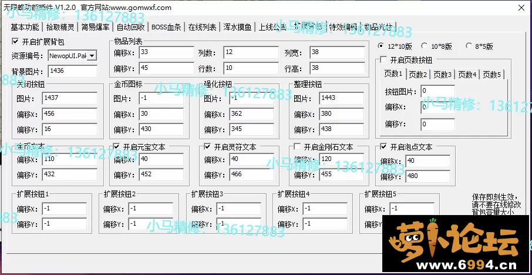Viewport: 532px width, 275px height.
Task: Open the 页数4 sub-tab
Action: (x=467, y=75)
